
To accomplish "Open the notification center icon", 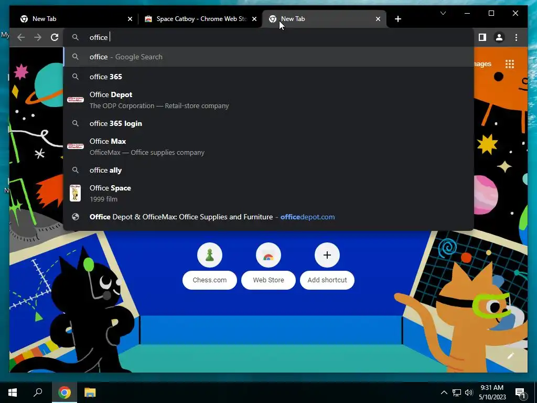I will [x=521, y=393].
